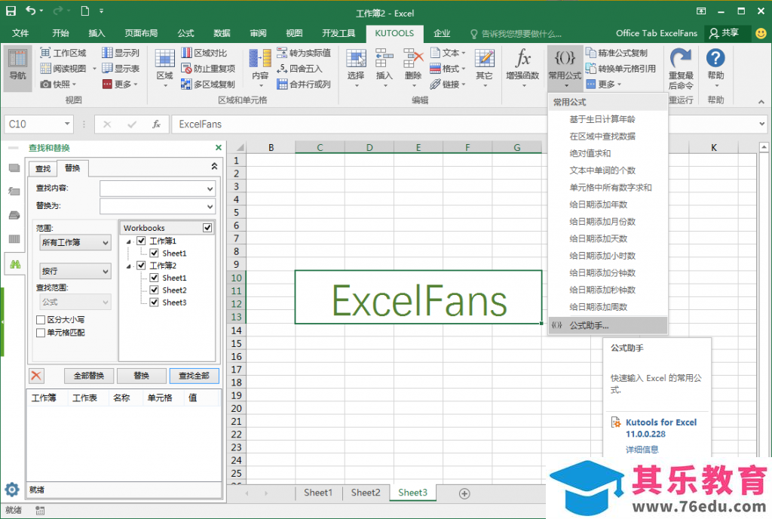Click the 替换 replace button
Image resolution: width=772 pixels, height=519 pixels.
[141, 376]
